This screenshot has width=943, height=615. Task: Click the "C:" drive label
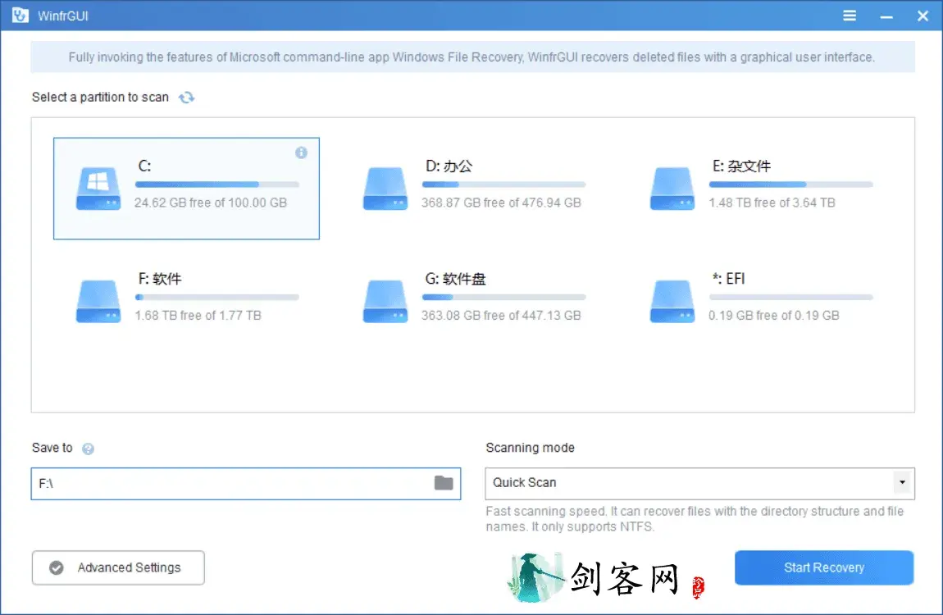click(144, 166)
